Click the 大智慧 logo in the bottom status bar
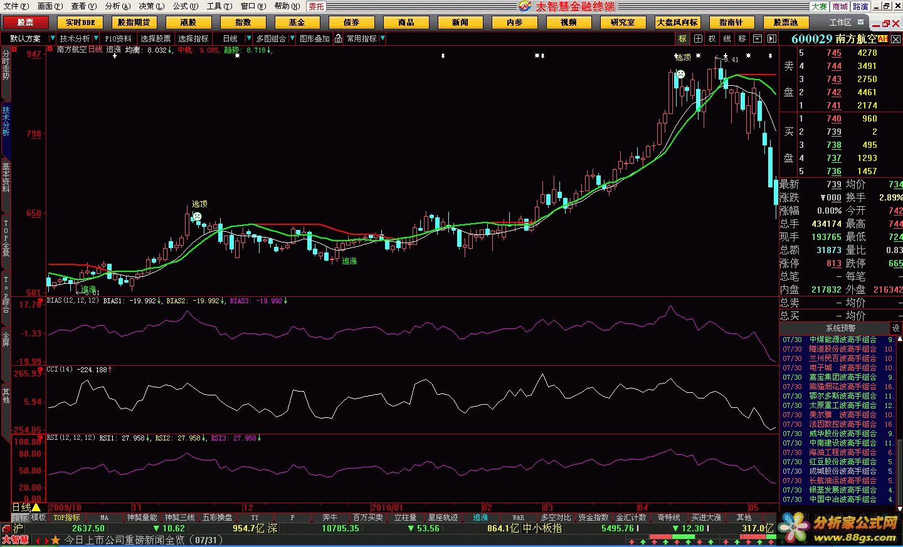This screenshot has height=547, width=903. tap(15, 540)
